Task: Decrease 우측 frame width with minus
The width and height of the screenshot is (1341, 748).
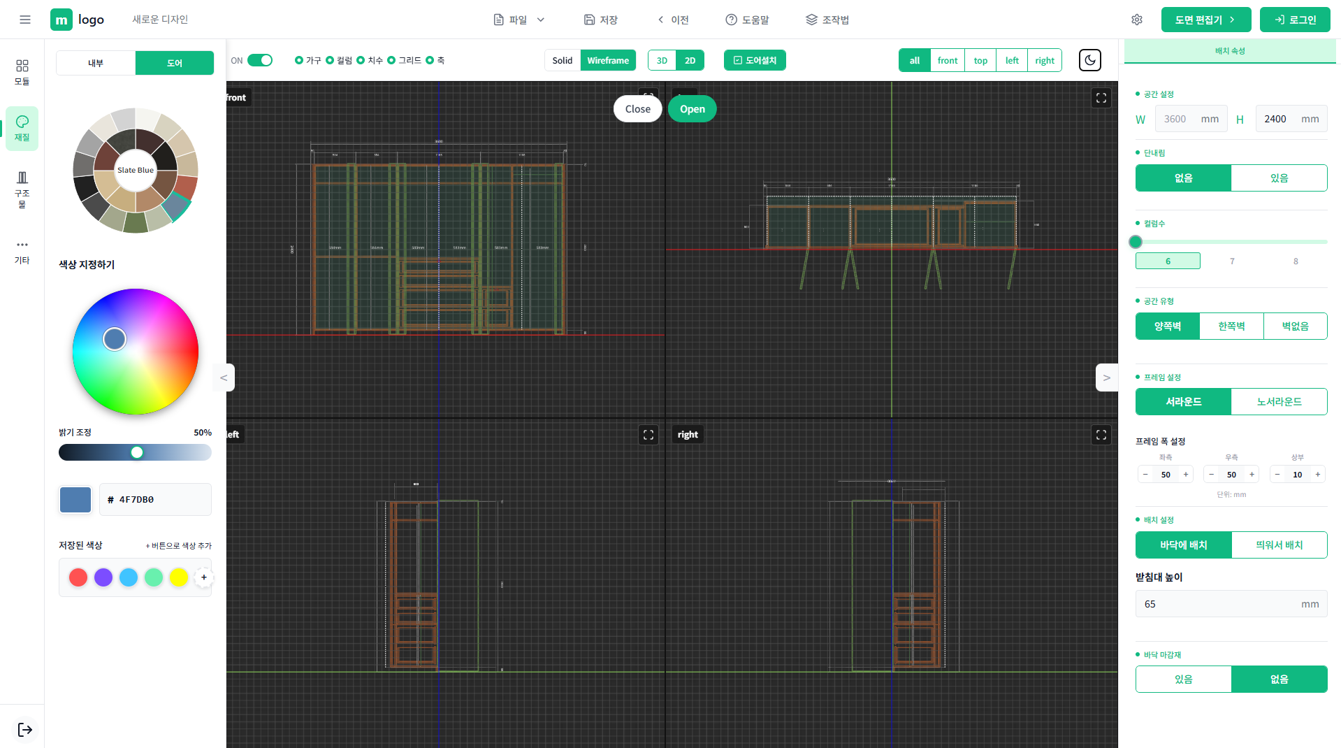Action: coord(1211,475)
